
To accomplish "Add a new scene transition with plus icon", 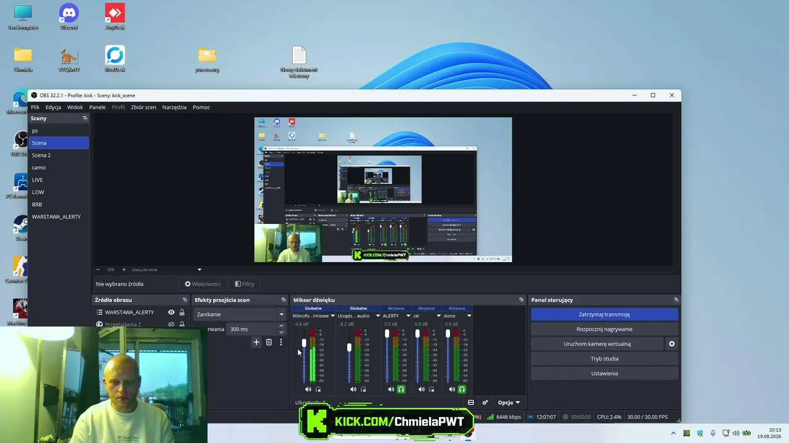I will 256,342.
